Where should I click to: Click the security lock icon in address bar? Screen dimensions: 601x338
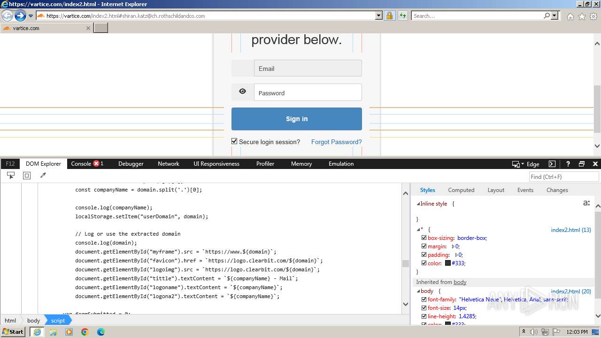(x=389, y=15)
